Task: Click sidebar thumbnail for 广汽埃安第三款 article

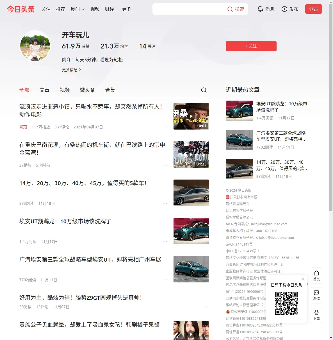Action: click(x=240, y=140)
